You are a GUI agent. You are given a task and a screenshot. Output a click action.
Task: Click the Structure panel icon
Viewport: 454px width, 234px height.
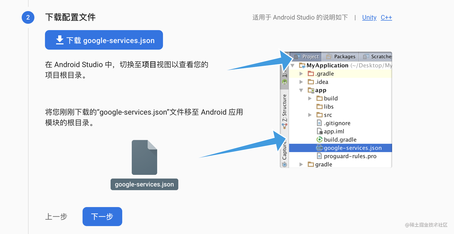coord(284,126)
